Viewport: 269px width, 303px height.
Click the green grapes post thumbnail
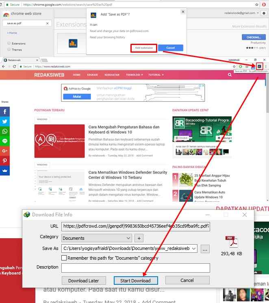pos(186,179)
